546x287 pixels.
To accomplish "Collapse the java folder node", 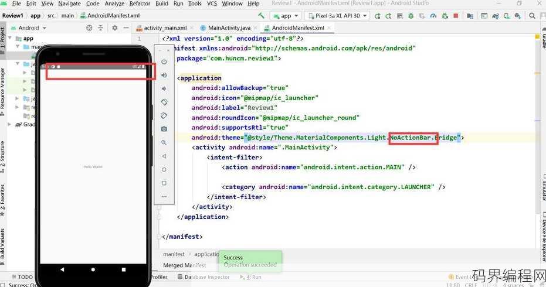I will [x=18, y=64].
